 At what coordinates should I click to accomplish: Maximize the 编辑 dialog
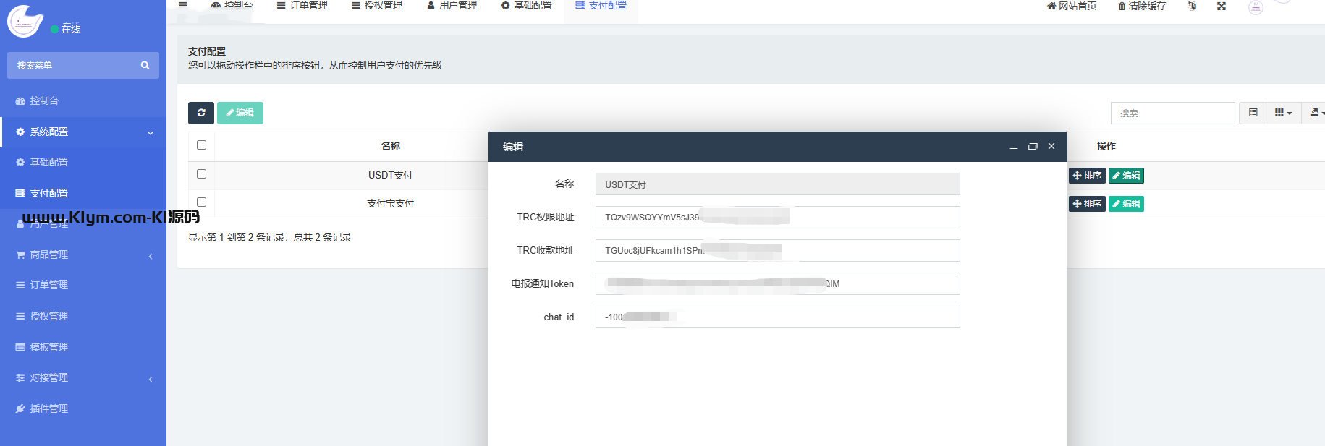click(x=1033, y=147)
